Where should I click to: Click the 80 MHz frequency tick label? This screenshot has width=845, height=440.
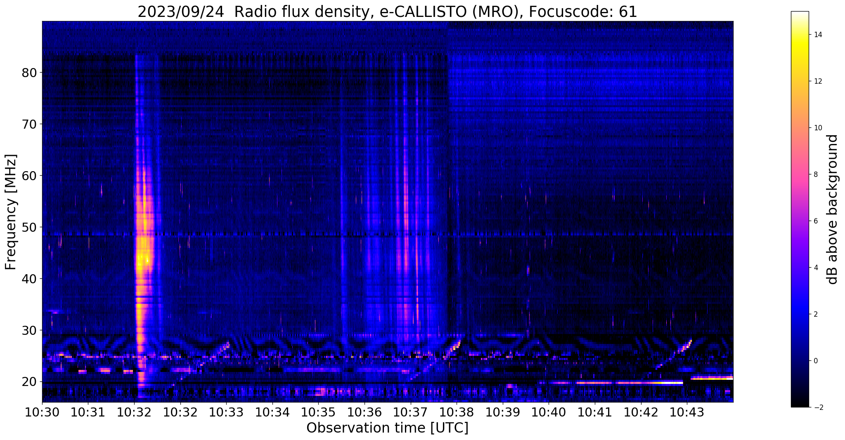click(x=30, y=73)
